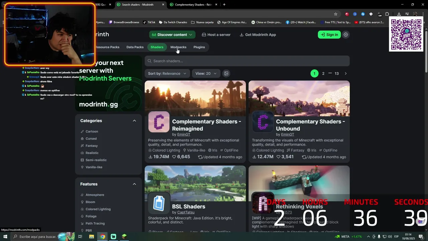This screenshot has height=241, width=428.
Task: Switch to the Modpacks tab
Action: (x=178, y=47)
